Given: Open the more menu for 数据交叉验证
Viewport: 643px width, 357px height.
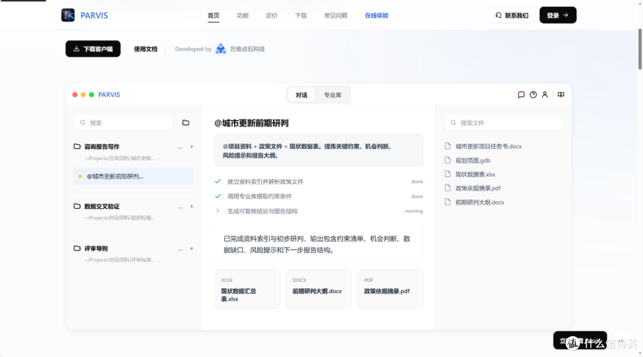Looking at the screenshot, I should pos(180,207).
